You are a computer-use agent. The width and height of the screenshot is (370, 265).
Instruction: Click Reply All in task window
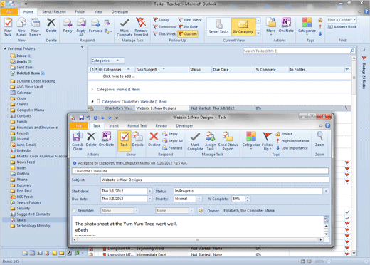172,141
